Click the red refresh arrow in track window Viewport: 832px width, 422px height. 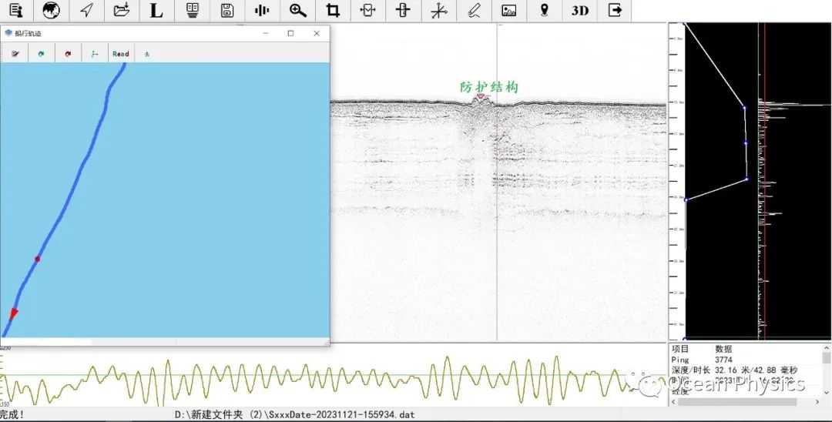click(x=68, y=54)
